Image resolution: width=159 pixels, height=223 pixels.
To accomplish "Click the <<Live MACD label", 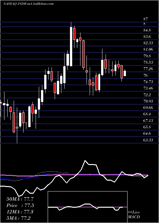I will (134, 215).
